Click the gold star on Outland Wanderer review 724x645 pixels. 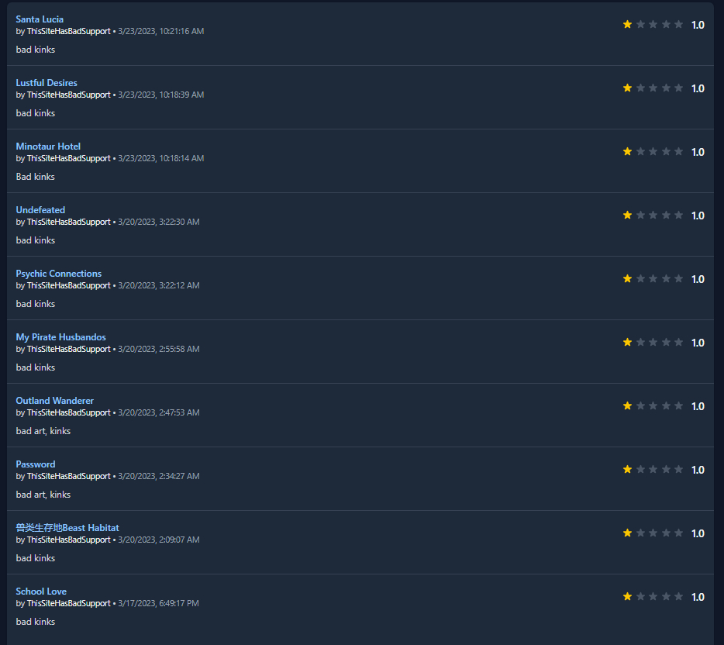click(x=627, y=405)
